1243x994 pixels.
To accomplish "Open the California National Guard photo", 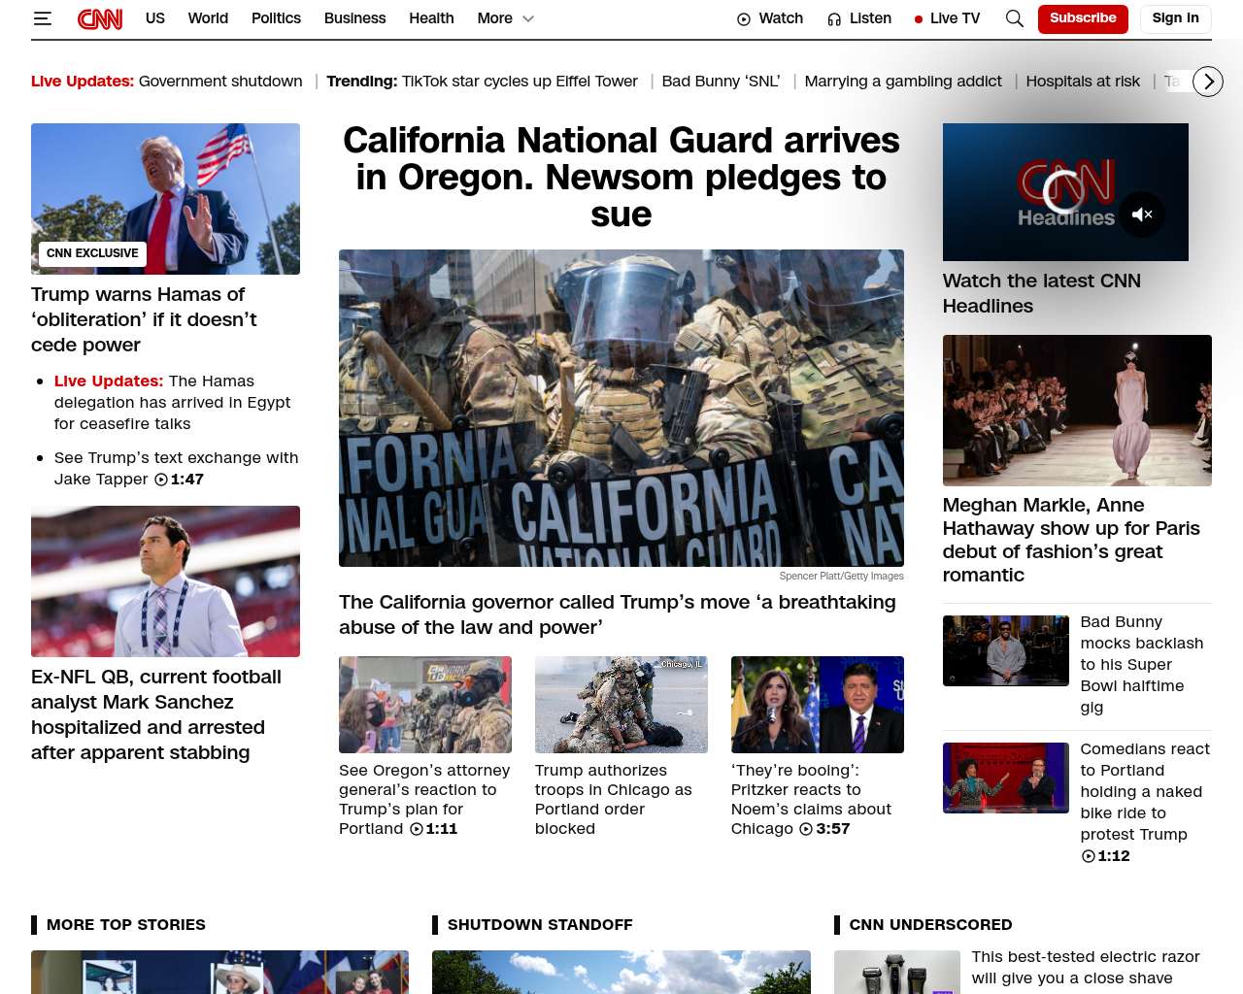I will tap(621, 408).
